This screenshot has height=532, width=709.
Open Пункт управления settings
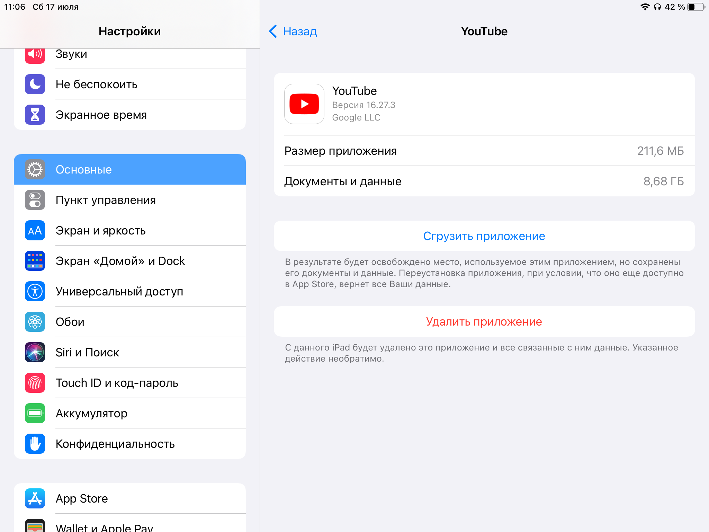click(x=130, y=200)
